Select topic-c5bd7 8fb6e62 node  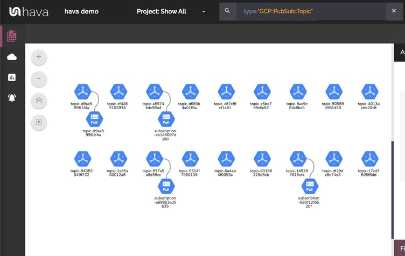[x=262, y=91]
